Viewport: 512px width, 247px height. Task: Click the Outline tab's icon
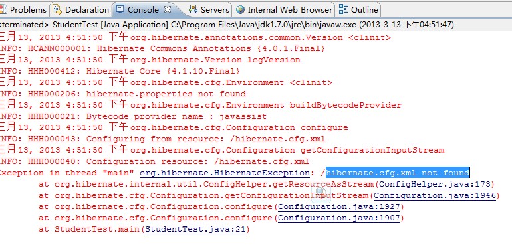pyautogui.click(x=343, y=9)
